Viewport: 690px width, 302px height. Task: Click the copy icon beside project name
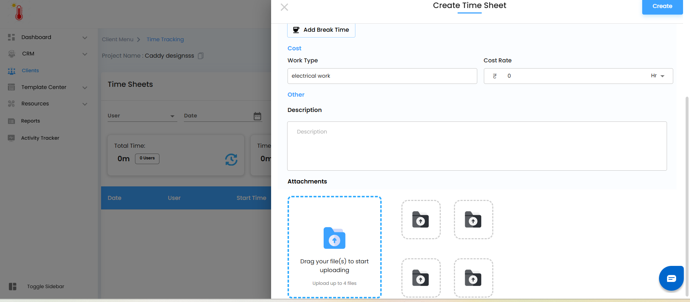(x=200, y=56)
